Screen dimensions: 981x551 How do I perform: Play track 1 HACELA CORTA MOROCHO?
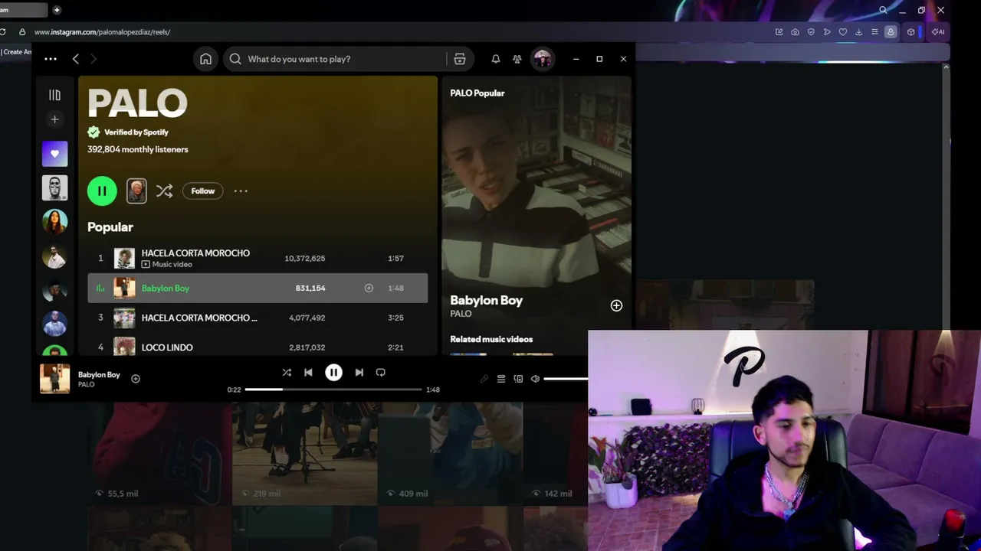click(258, 258)
